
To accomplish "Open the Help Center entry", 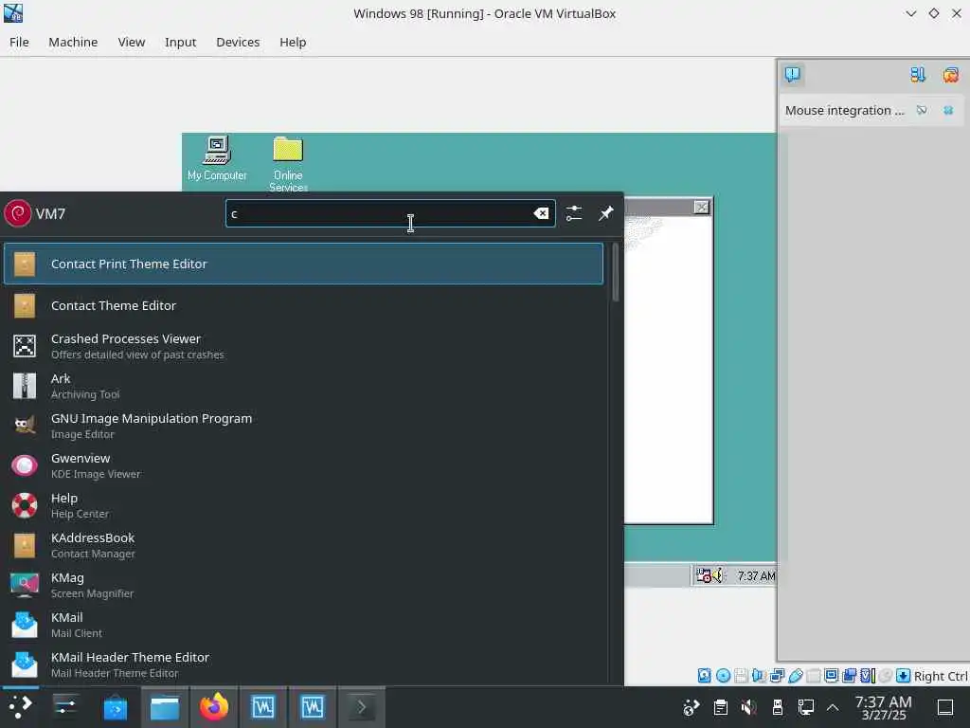I will click(303, 505).
